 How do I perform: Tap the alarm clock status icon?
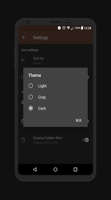point(64,28)
